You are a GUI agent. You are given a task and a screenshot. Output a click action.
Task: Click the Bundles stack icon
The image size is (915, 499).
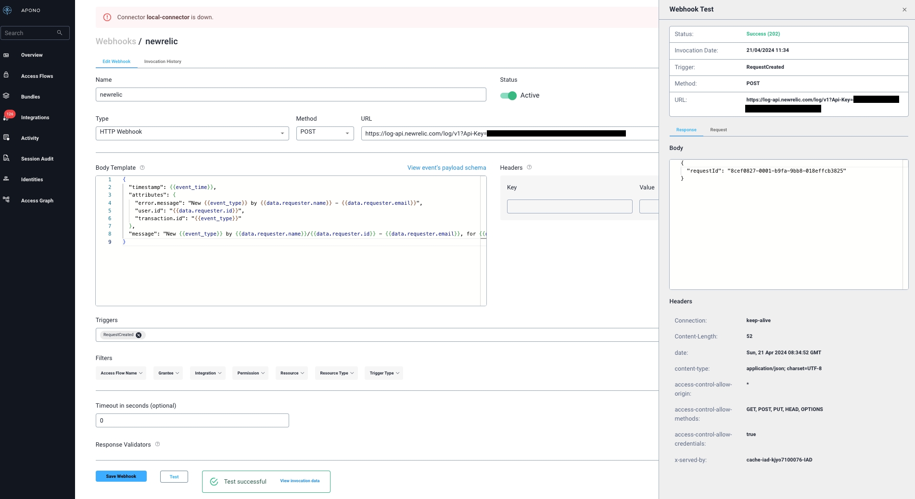coord(6,96)
